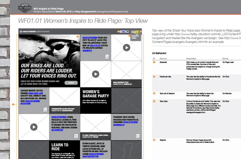Open the @ANTHEATWITTER handle link
This screenshot has width=241, height=159.
pyautogui.click(x=91, y=156)
